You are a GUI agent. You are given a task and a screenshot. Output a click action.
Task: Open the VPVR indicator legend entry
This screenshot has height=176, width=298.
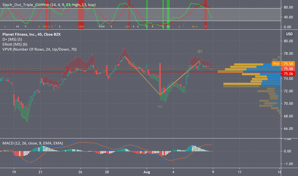click(40, 49)
